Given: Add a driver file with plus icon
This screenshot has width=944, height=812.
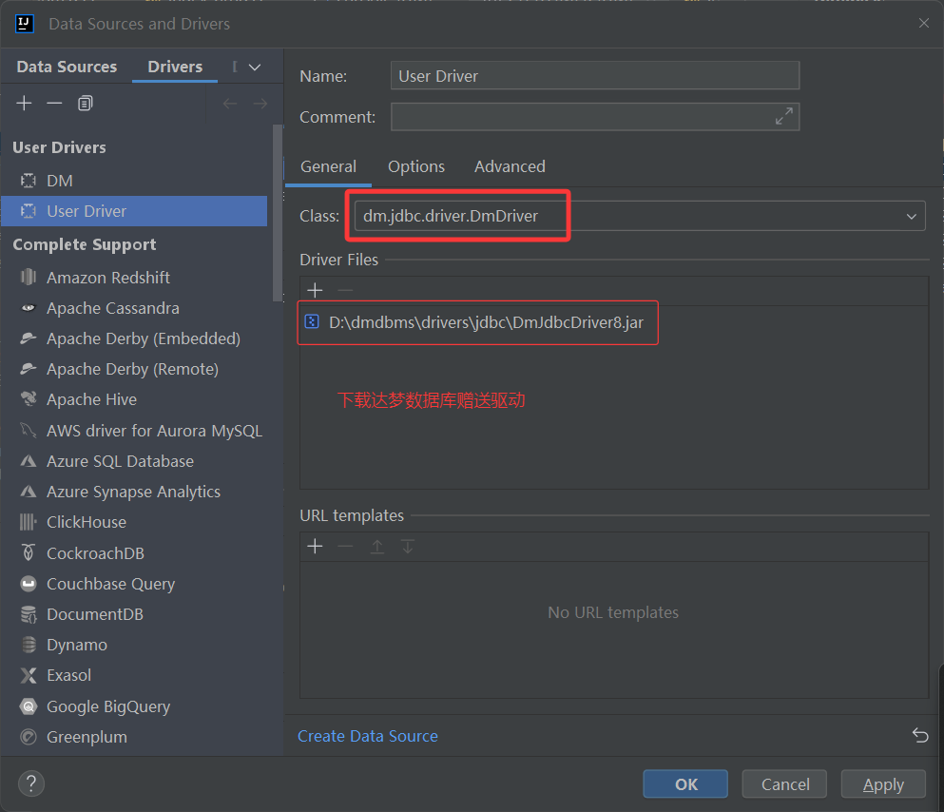Looking at the screenshot, I should pos(315,290).
